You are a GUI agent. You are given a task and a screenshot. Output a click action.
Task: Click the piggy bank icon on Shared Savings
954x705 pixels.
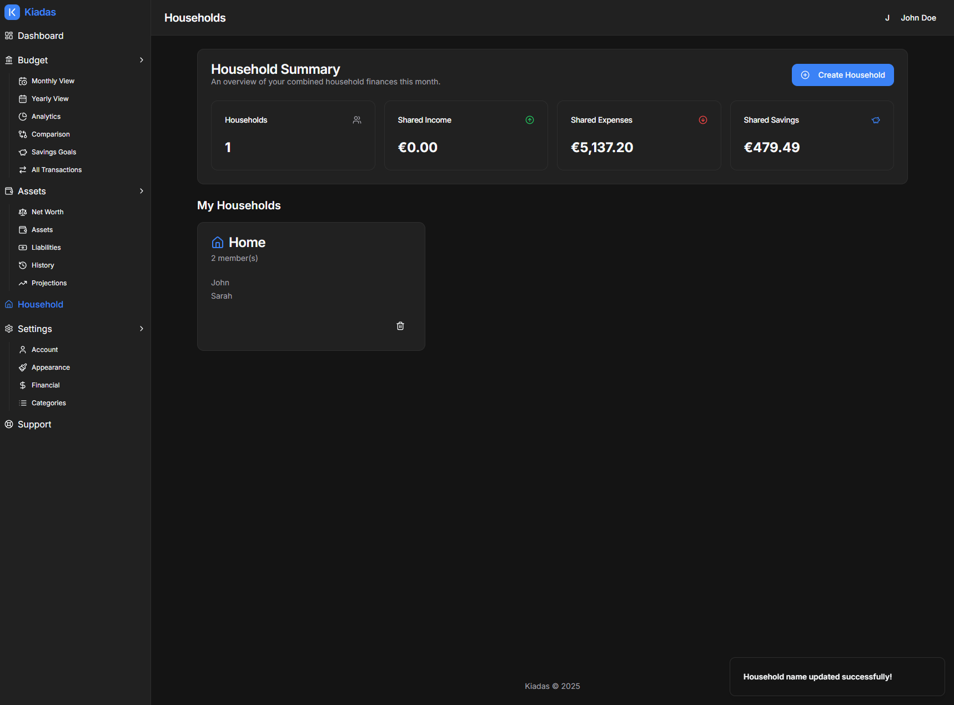[x=876, y=120]
